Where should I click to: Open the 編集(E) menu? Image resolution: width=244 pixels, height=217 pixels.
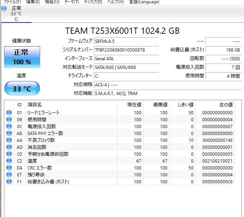click(x=33, y=2)
